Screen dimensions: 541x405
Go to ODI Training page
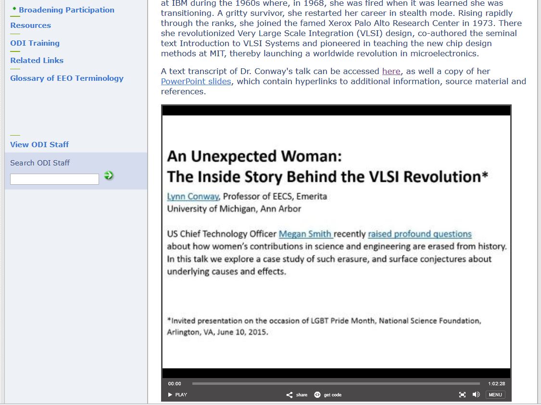click(35, 43)
